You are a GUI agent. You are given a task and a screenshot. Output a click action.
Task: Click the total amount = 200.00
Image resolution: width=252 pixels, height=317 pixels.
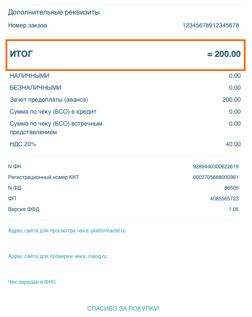pos(224,54)
